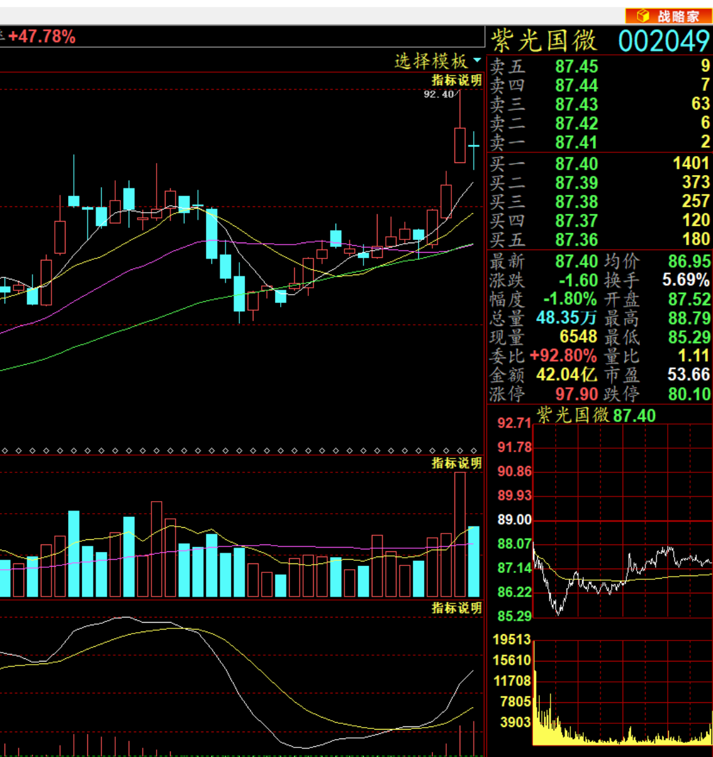This screenshot has width=713, height=757.
Task: Click the 总量 value 48.35万
Action: click(566, 318)
